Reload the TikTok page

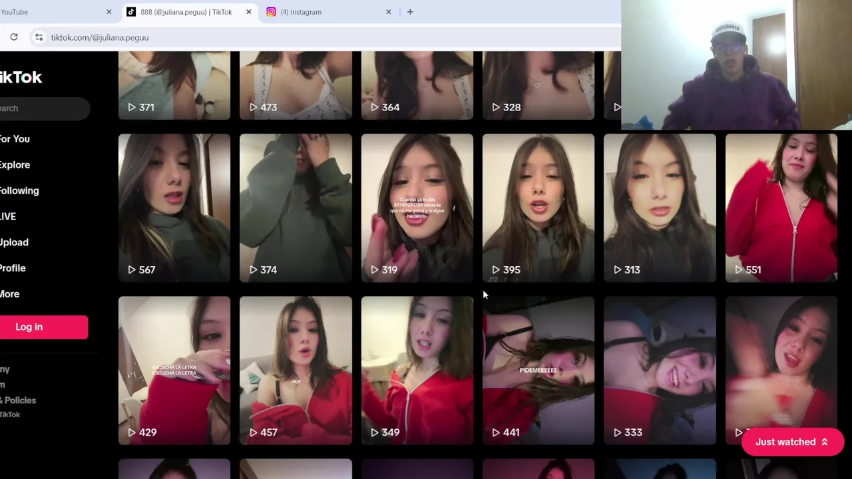point(14,37)
